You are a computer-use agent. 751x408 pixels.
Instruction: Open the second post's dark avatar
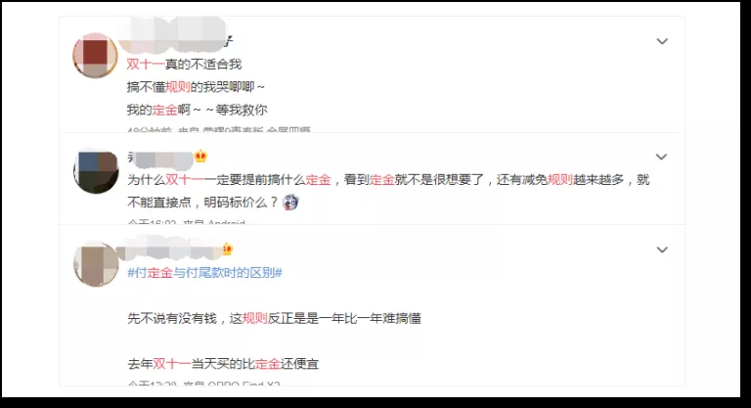coord(96,171)
